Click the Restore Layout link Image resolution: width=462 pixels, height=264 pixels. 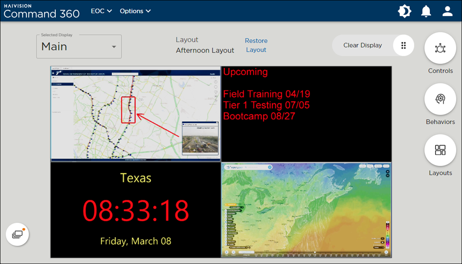[256, 45]
